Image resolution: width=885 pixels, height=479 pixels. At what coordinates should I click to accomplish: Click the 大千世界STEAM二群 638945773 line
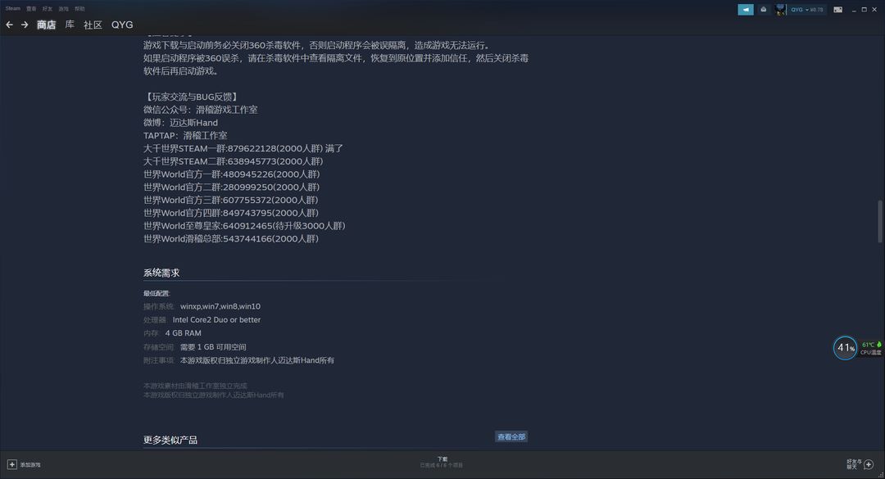pyautogui.click(x=233, y=161)
